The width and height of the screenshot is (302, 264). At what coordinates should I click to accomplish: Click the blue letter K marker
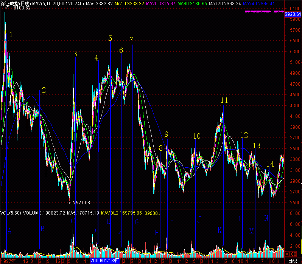tap(219, 230)
